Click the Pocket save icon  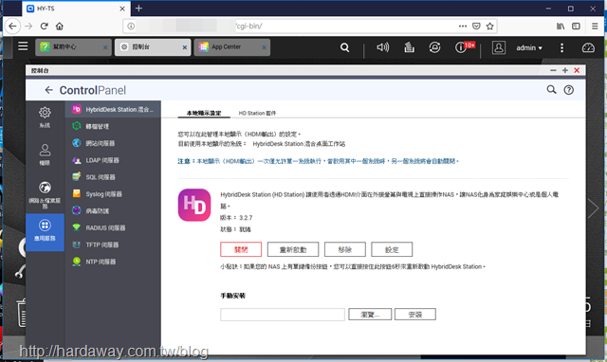point(476,27)
